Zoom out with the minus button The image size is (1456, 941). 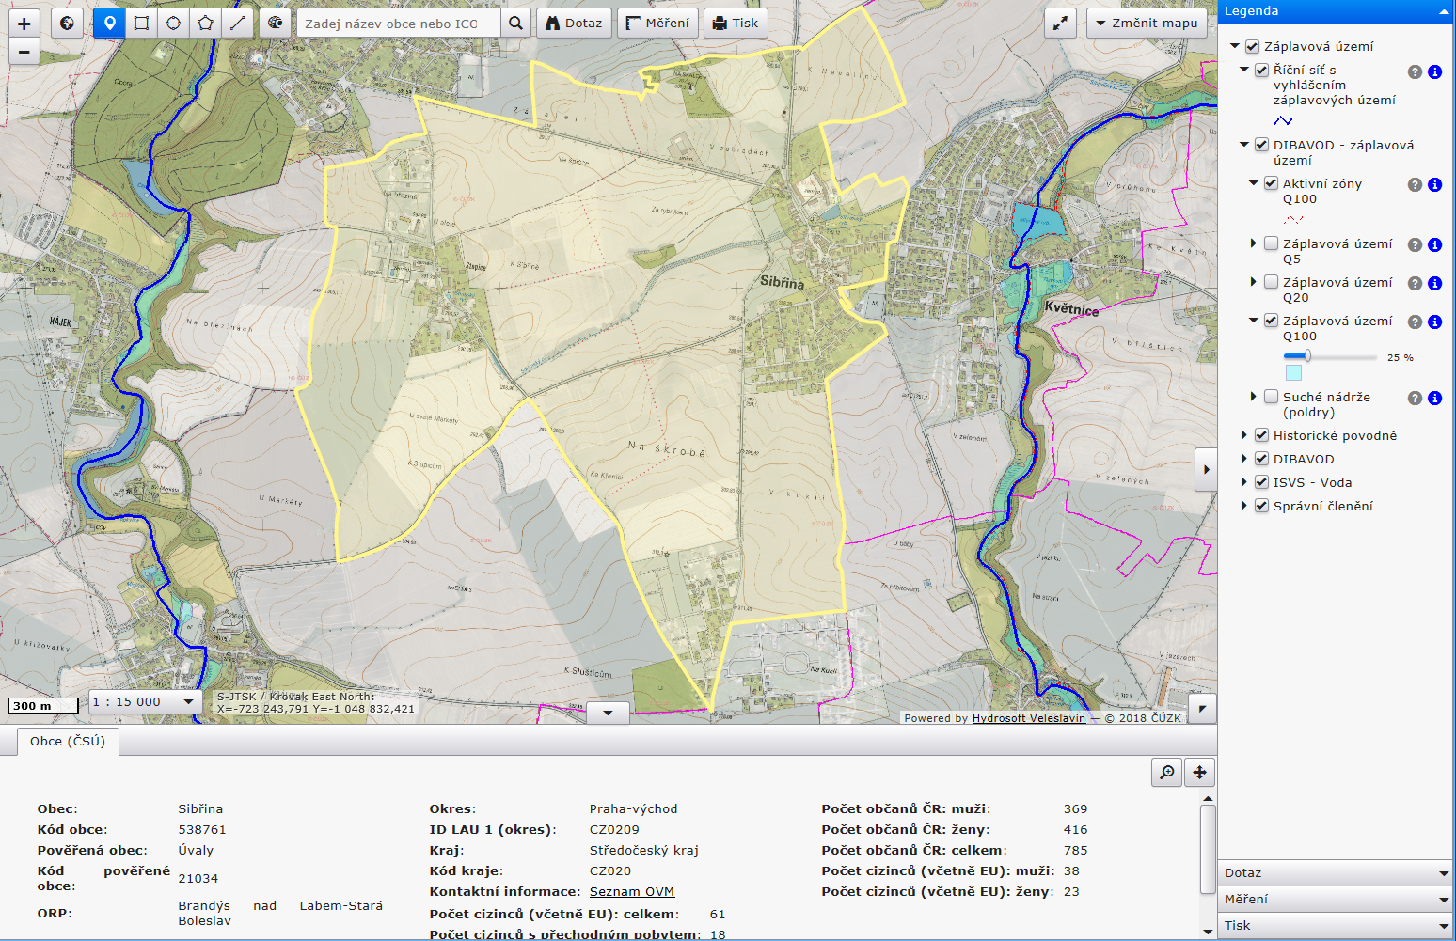tap(24, 53)
